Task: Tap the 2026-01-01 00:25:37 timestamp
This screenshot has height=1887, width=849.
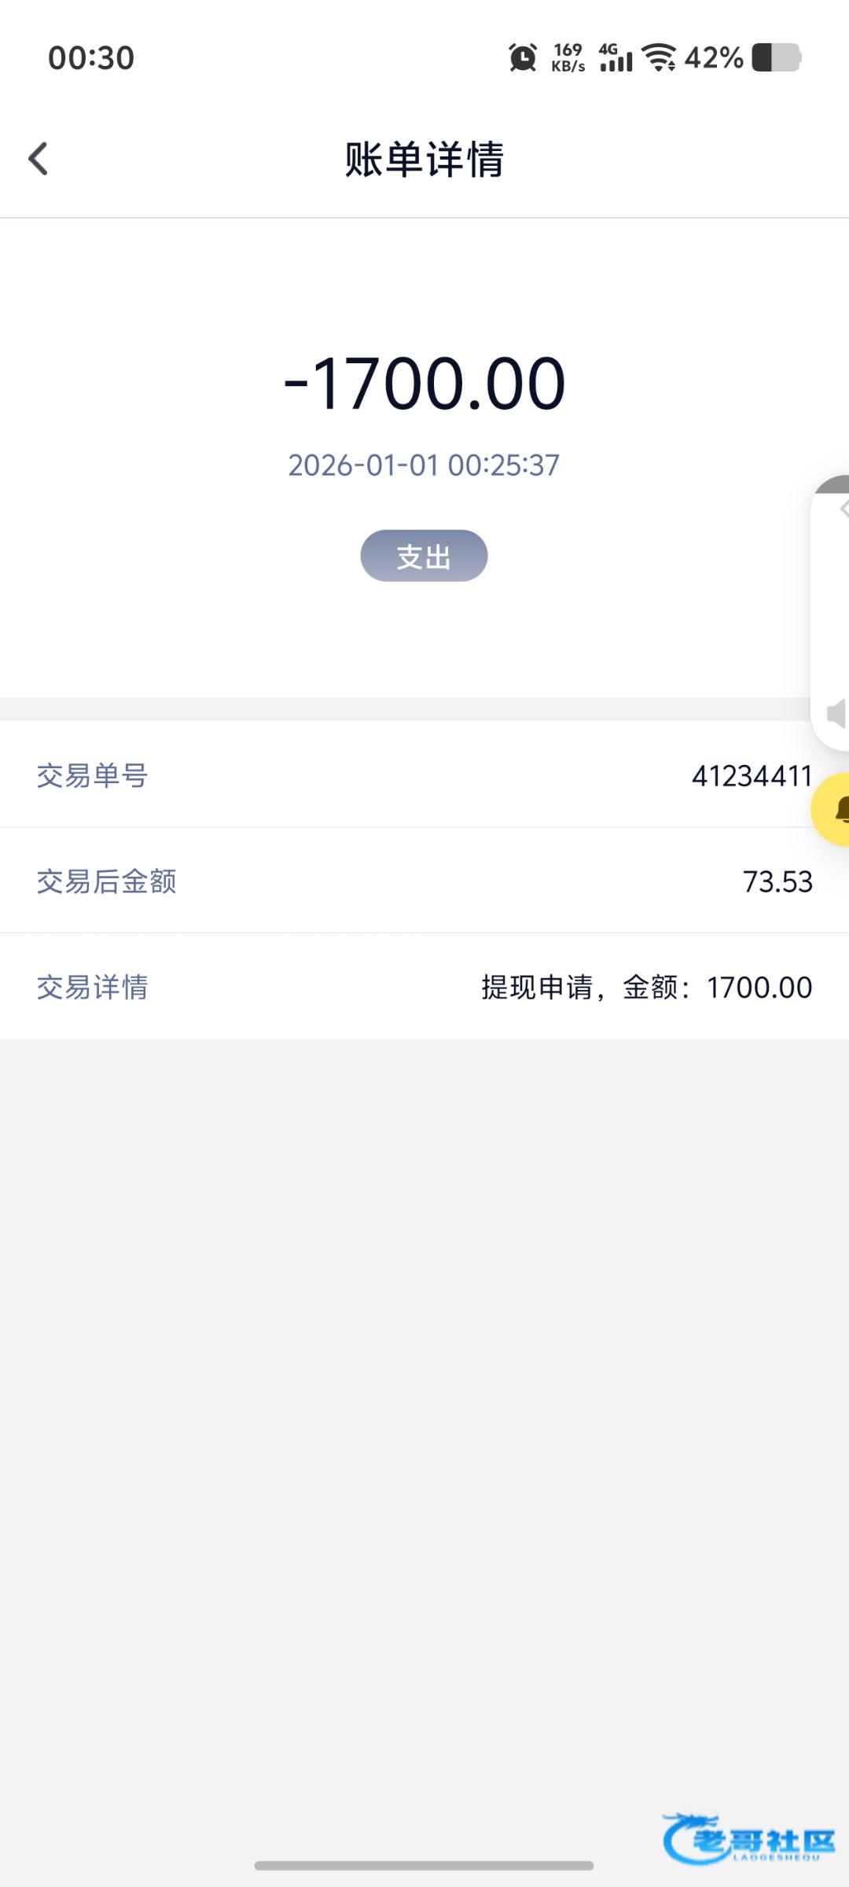Action: pyautogui.click(x=424, y=465)
